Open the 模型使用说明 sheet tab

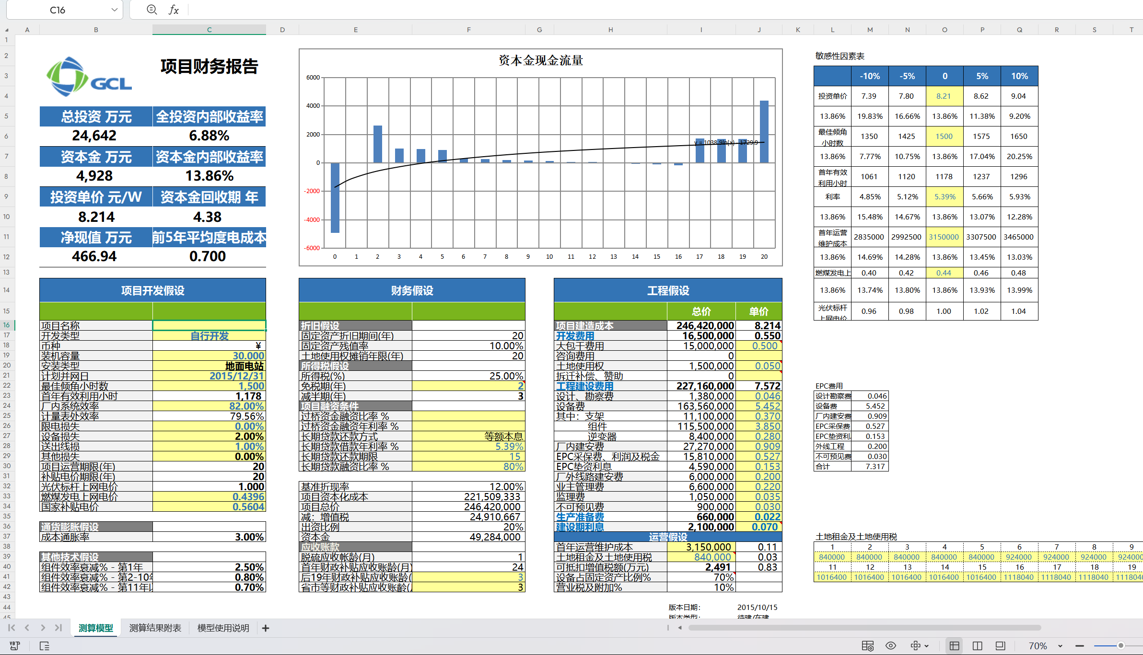coord(223,628)
